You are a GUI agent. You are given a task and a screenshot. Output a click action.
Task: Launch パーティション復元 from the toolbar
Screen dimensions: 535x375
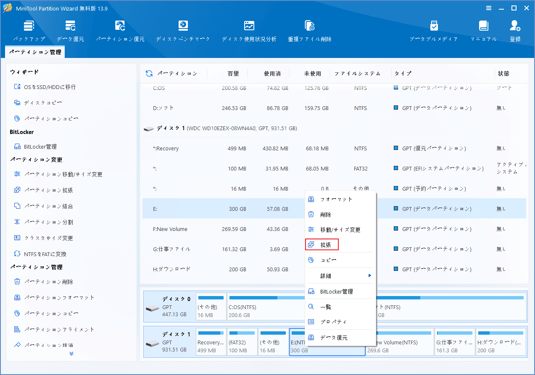[120, 31]
